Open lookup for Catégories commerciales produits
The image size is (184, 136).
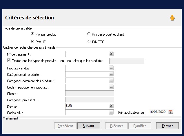(x=111, y=81)
